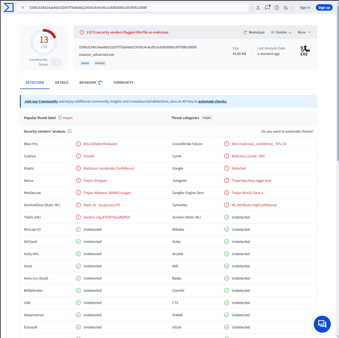
Task: Click the Reanalyze button
Action: pyautogui.click(x=254, y=32)
